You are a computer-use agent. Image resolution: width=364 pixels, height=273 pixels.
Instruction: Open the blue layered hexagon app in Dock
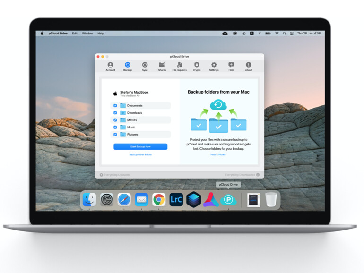coord(194,199)
